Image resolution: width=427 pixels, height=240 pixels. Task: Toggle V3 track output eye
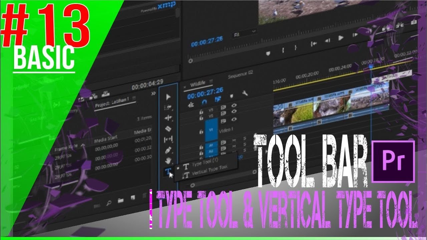coord(234,105)
